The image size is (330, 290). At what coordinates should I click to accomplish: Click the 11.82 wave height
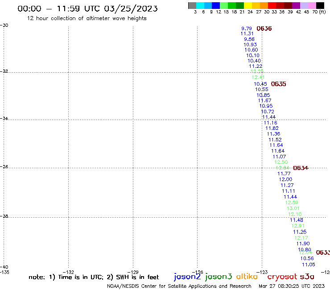pyautogui.click(x=272, y=128)
